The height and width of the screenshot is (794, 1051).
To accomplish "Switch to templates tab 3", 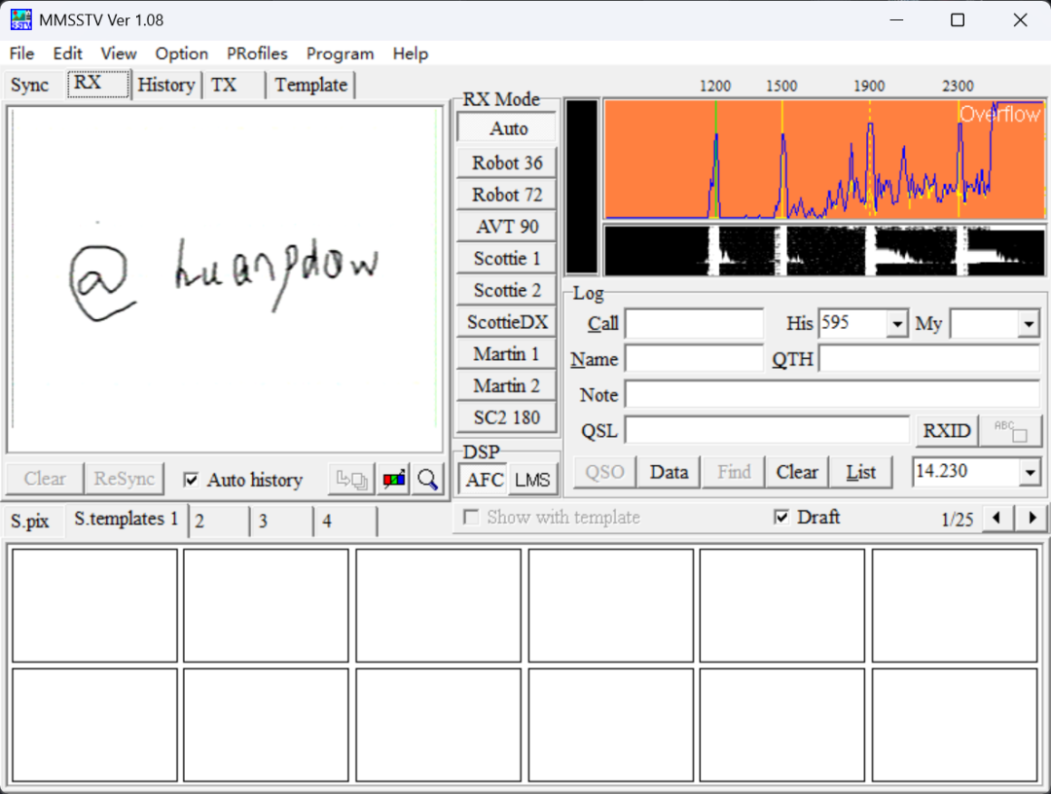I will click(x=281, y=522).
